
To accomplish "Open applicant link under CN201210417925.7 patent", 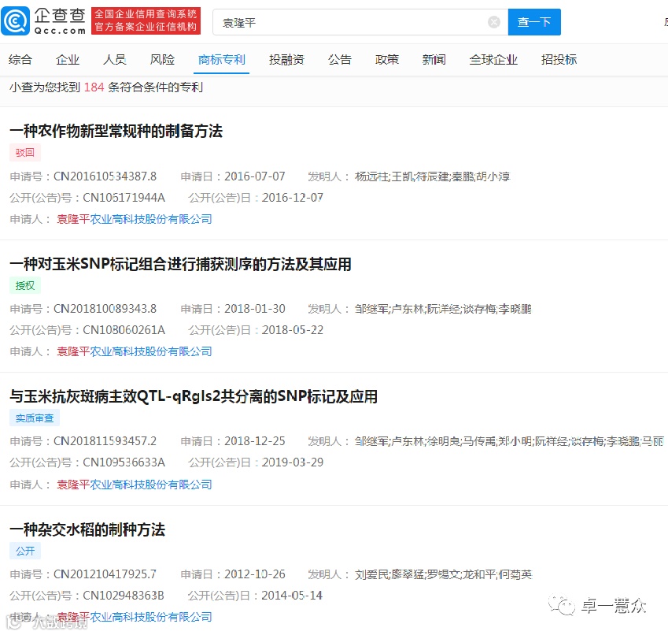I will (135, 617).
